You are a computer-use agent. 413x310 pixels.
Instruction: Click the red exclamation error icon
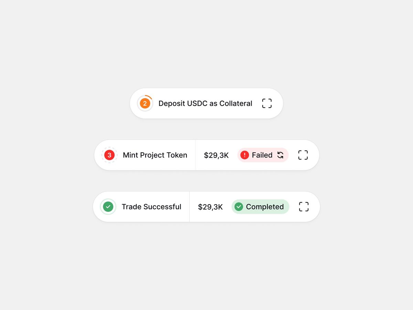click(244, 155)
